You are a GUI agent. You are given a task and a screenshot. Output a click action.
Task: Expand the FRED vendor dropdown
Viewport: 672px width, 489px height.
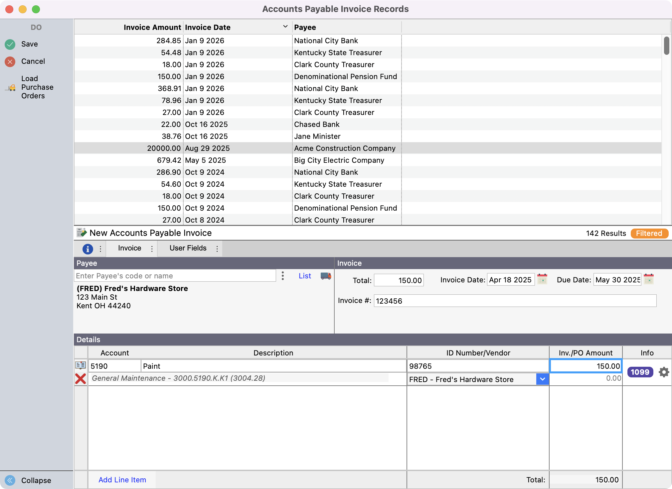[542, 379]
